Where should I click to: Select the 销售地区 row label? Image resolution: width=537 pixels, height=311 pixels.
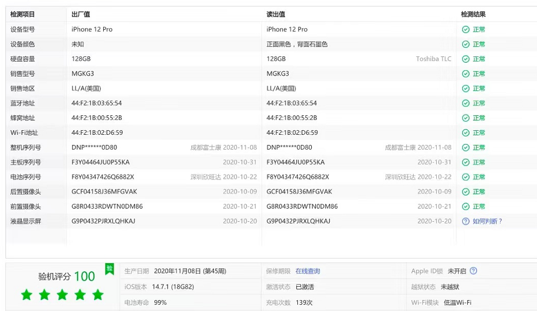pos(22,88)
